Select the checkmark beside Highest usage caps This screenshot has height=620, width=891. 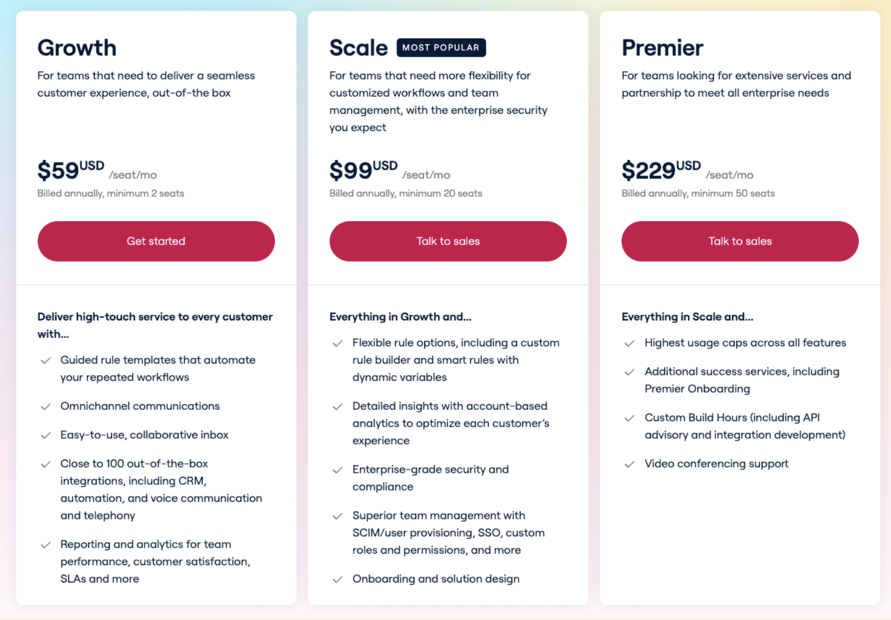(x=630, y=343)
